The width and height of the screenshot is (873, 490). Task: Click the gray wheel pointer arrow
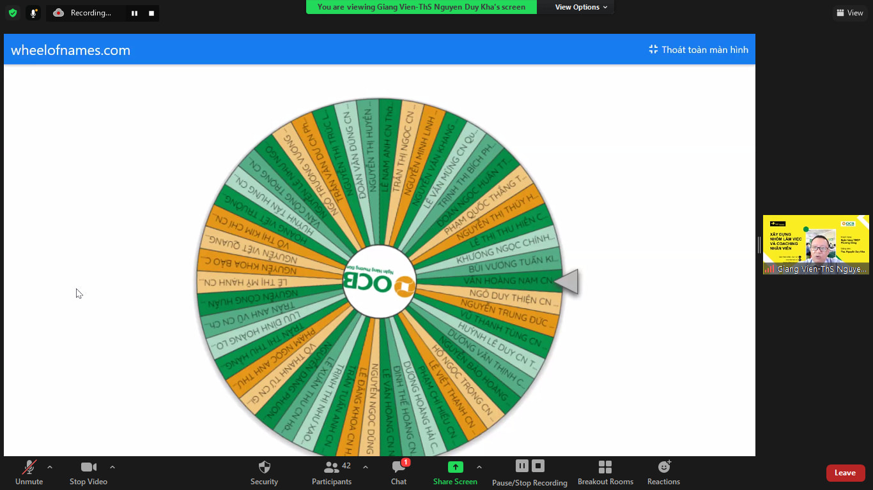(566, 281)
